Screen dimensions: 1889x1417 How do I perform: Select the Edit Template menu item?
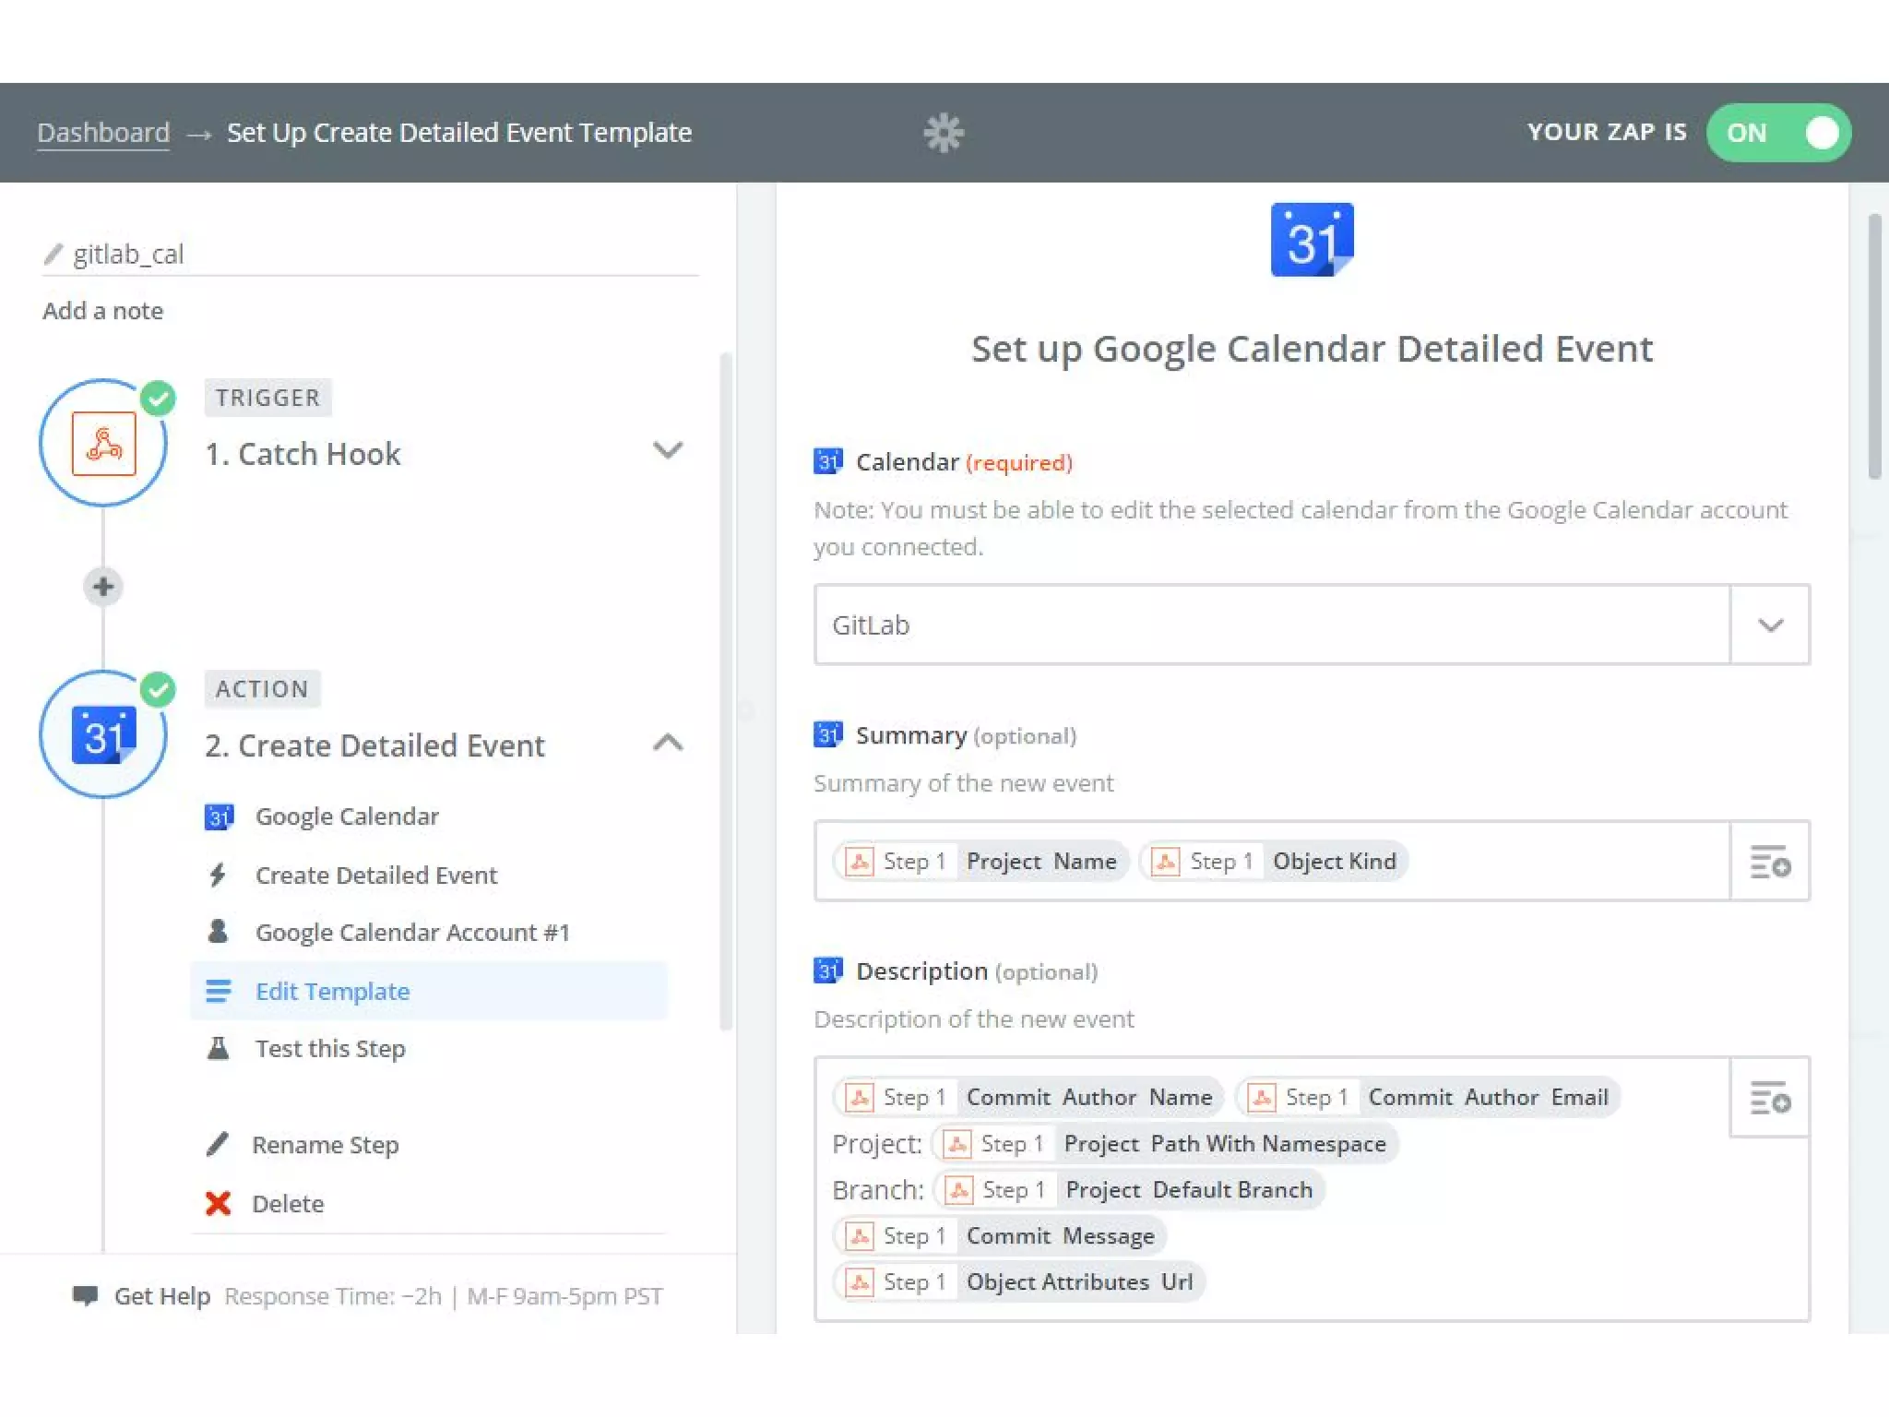click(332, 991)
